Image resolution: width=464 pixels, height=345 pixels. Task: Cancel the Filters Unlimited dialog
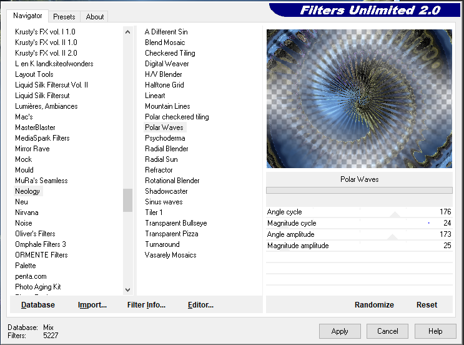click(x=387, y=331)
